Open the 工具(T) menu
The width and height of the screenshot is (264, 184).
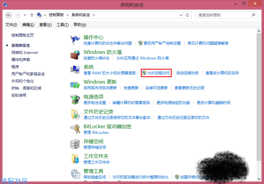[x=62, y=25]
